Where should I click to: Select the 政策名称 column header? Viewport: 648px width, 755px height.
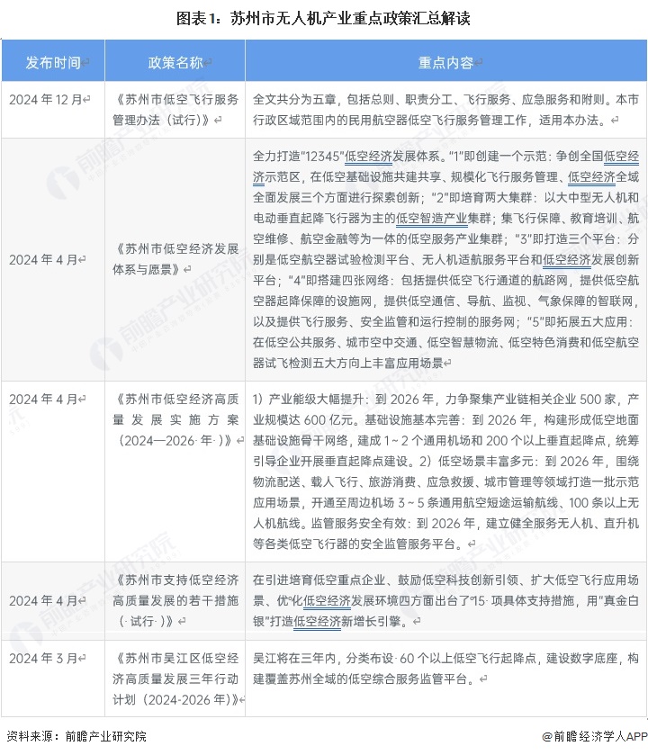click(175, 62)
